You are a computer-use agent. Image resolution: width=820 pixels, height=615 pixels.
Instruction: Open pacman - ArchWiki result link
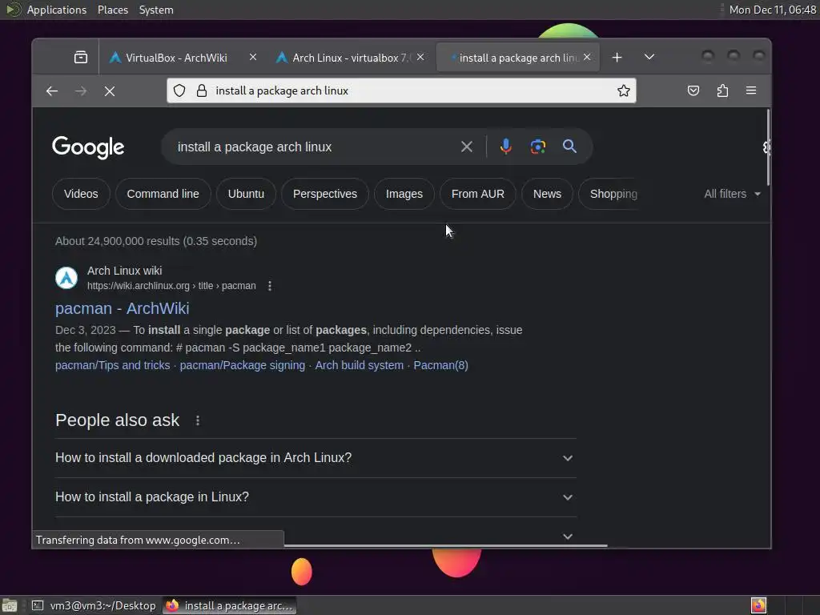[123, 308]
